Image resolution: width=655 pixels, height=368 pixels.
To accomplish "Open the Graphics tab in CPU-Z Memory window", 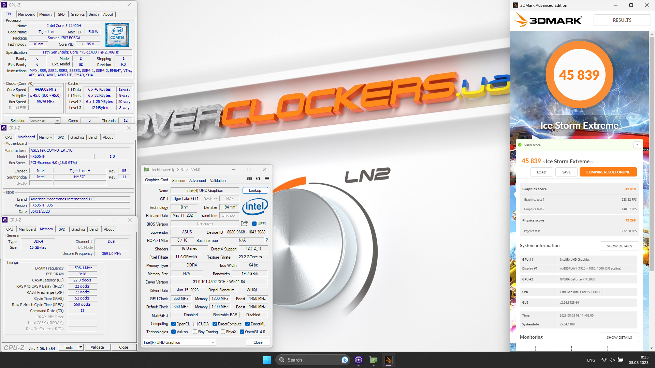I will pos(78,229).
